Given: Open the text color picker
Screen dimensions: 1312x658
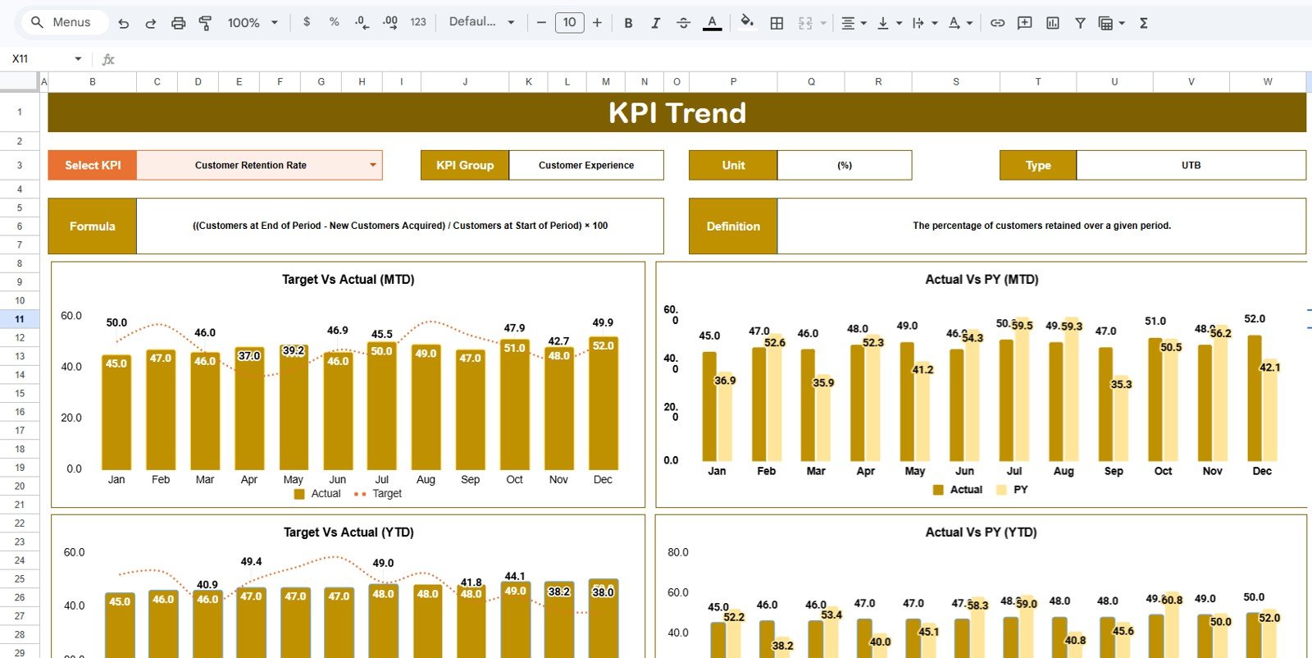Looking at the screenshot, I should click(x=713, y=23).
